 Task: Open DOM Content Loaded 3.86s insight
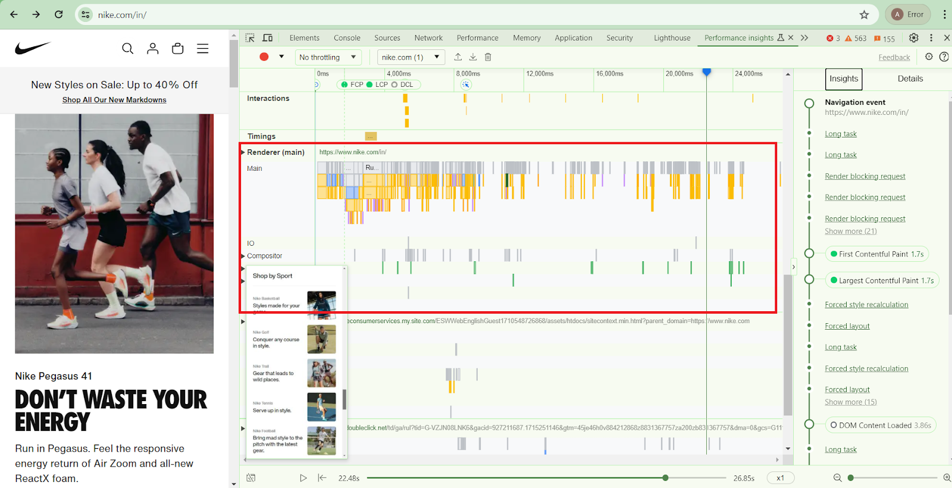[x=881, y=426]
